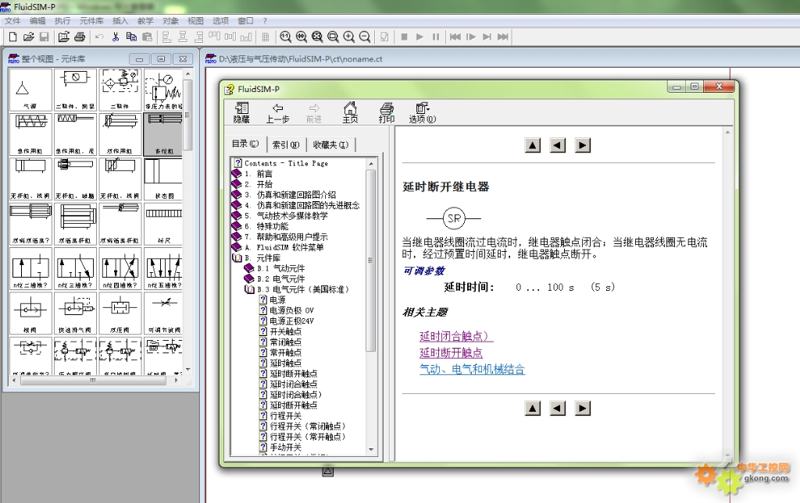Open the 选项 options icon in help toolbar
The image size is (800, 503).
coord(423,112)
